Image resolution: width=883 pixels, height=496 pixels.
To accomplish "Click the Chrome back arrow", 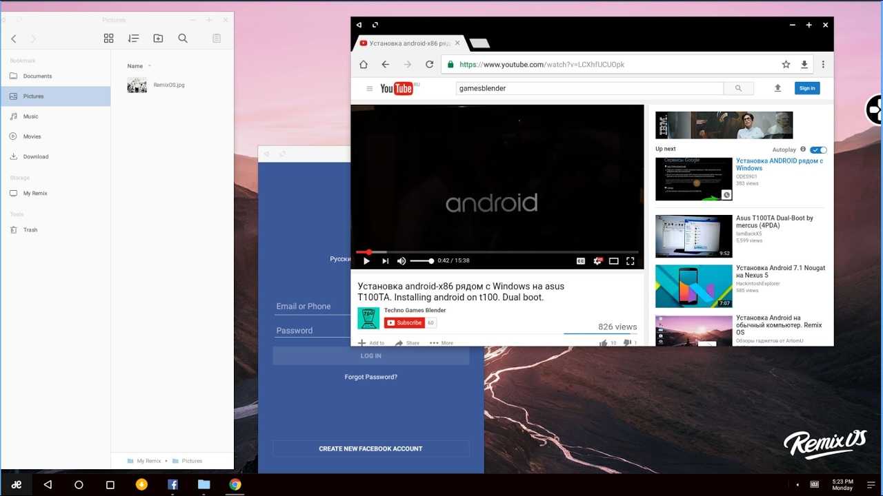I will (386, 65).
